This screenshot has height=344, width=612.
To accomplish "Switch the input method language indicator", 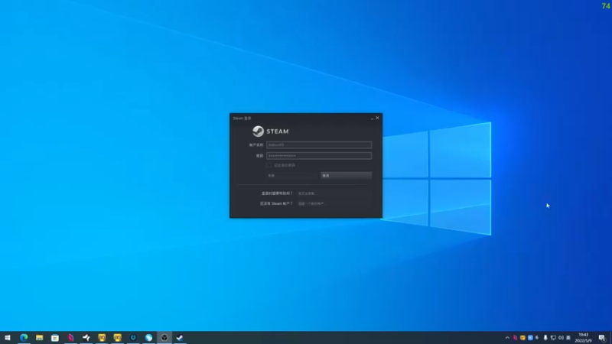I will pos(568,338).
